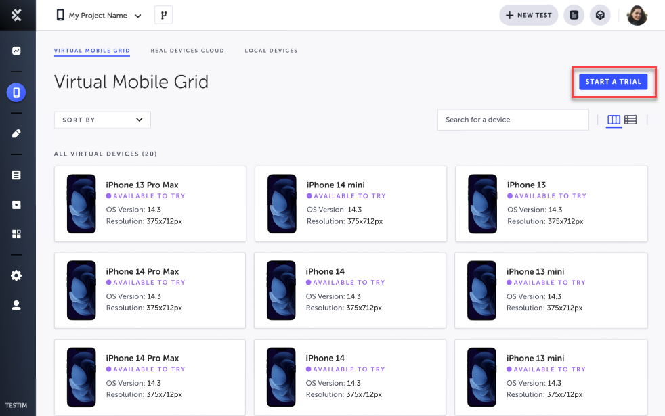The width and height of the screenshot is (665, 416).
Task: Open the user account sidebar icon
Action: coord(16,306)
